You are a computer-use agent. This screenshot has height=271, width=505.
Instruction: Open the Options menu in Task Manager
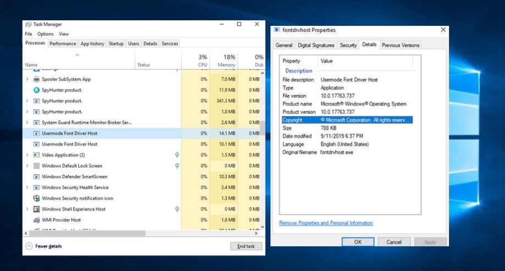46,34
